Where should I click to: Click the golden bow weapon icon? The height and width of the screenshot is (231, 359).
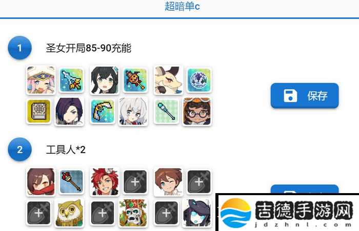tap(103, 111)
